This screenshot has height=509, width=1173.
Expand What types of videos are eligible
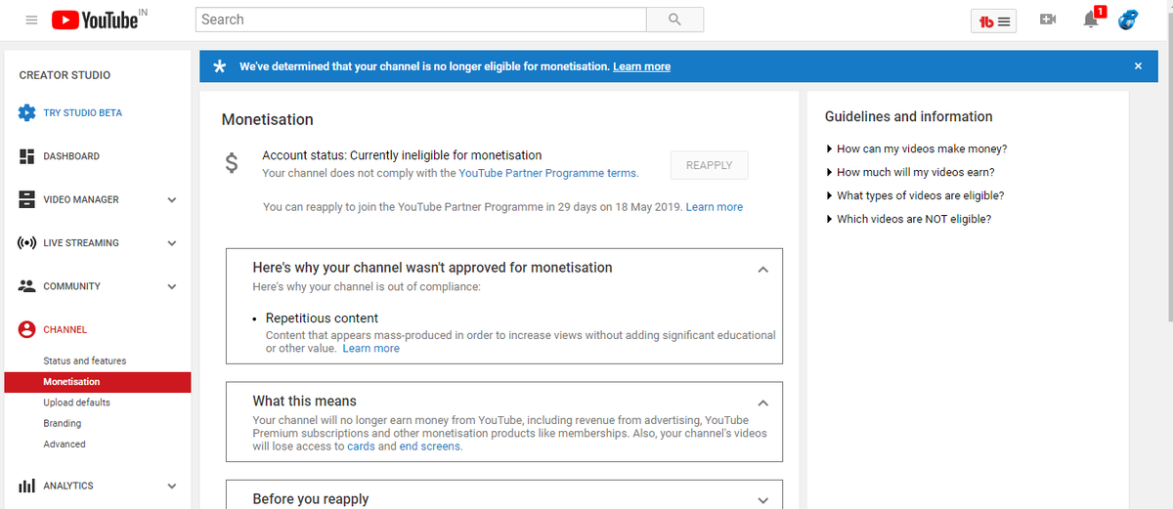click(x=915, y=195)
